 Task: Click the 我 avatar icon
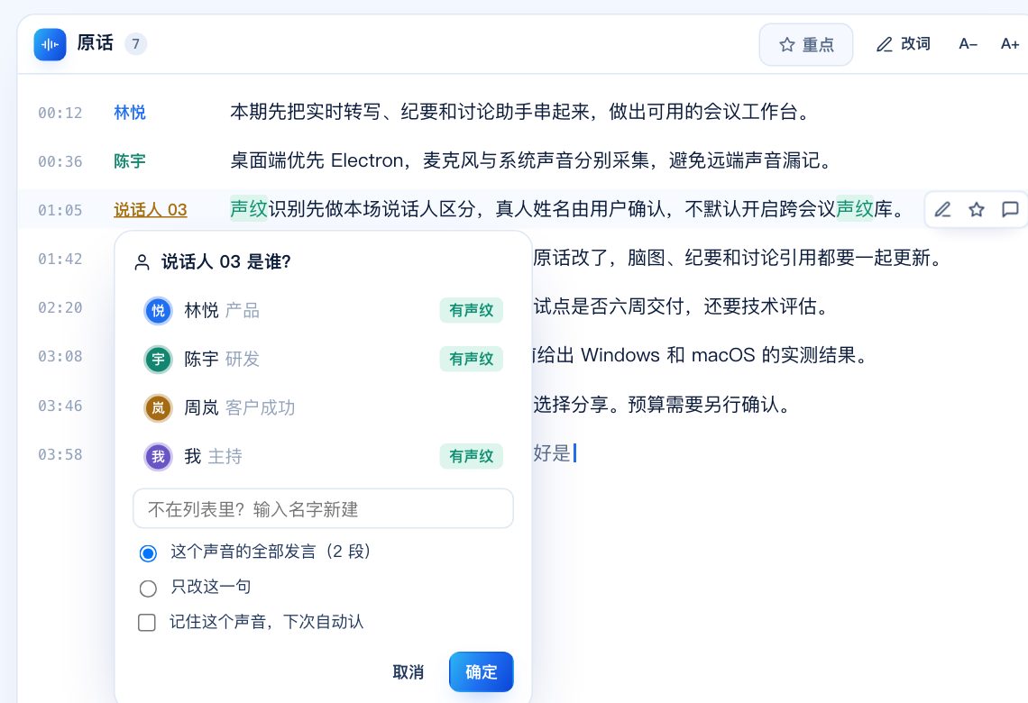point(158,457)
